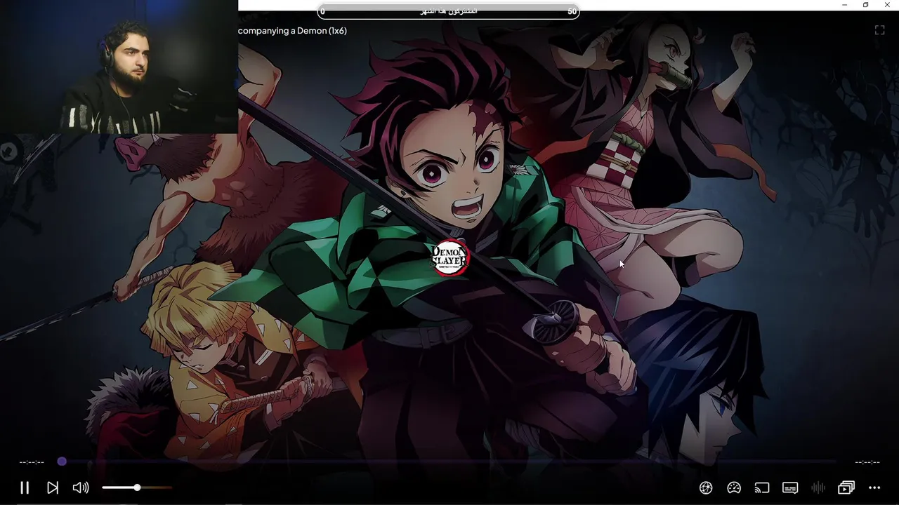Enter fullscreen with the corner icon
899x505 pixels.
point(879,30)
